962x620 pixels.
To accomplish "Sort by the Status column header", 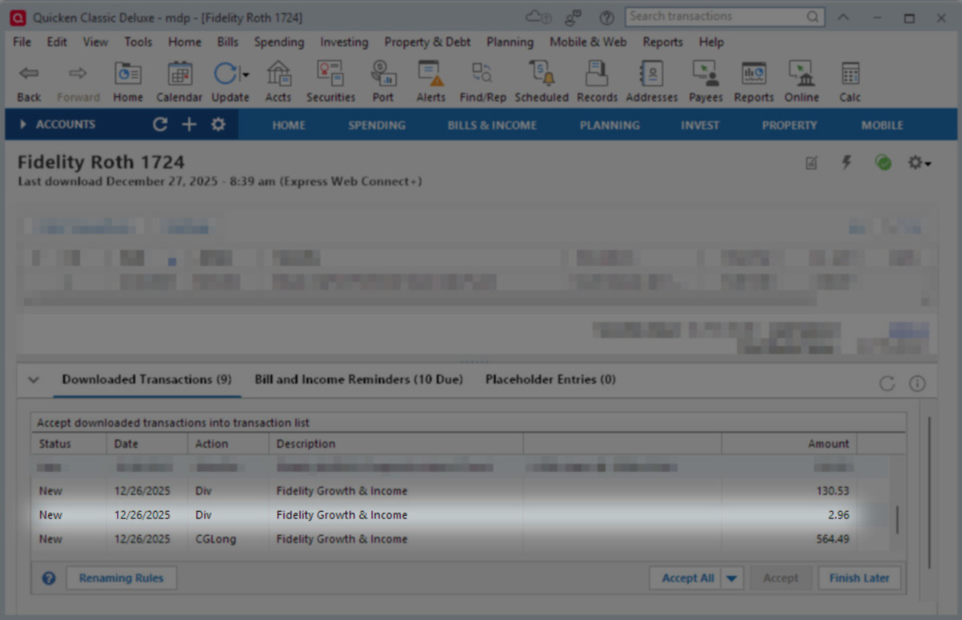I will [69, 444].
